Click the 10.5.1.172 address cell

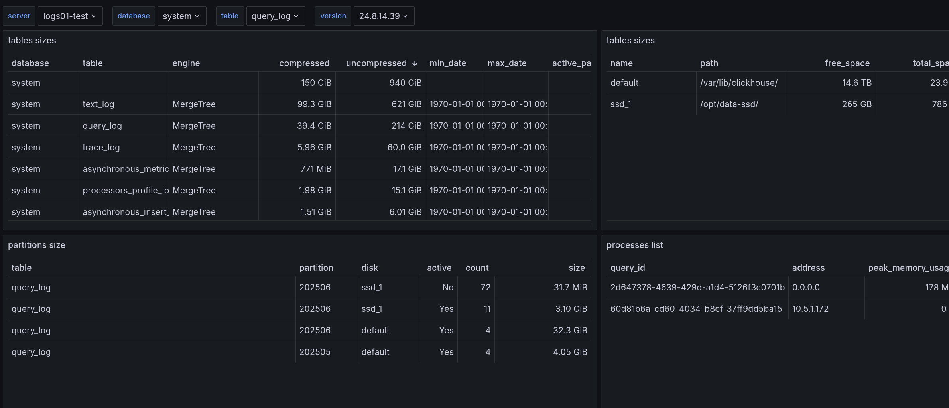pos(810,309)
